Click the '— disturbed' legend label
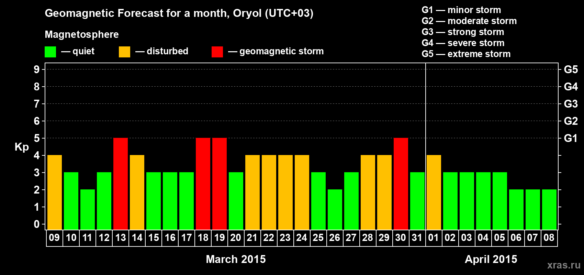This screenshot has width=584, height=275. 162,52
